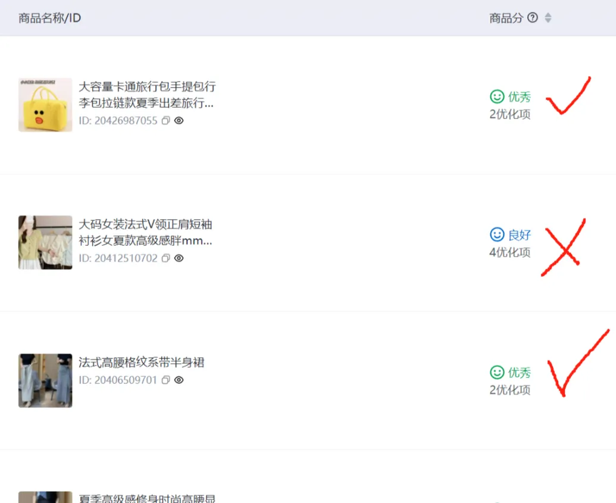Click green smiley icon for plaid skirt

497,372
